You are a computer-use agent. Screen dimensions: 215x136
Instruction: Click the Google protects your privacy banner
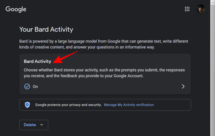pyautogui.click(x=105, y=105)
